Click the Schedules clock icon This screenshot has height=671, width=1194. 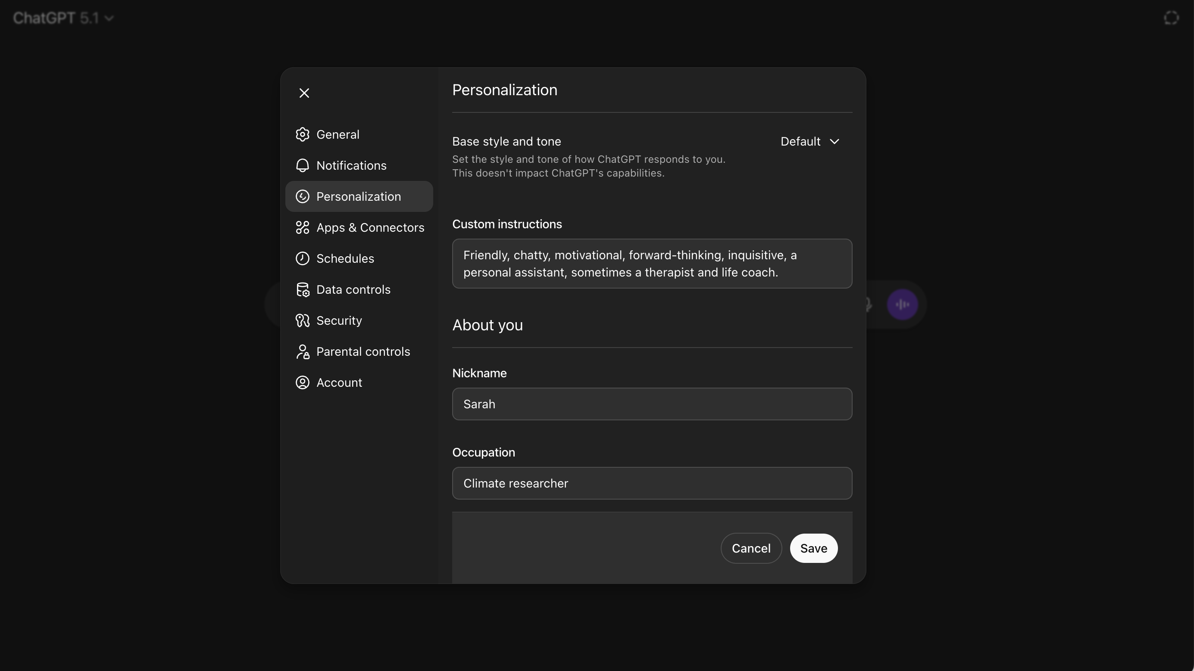coord(303,258)
